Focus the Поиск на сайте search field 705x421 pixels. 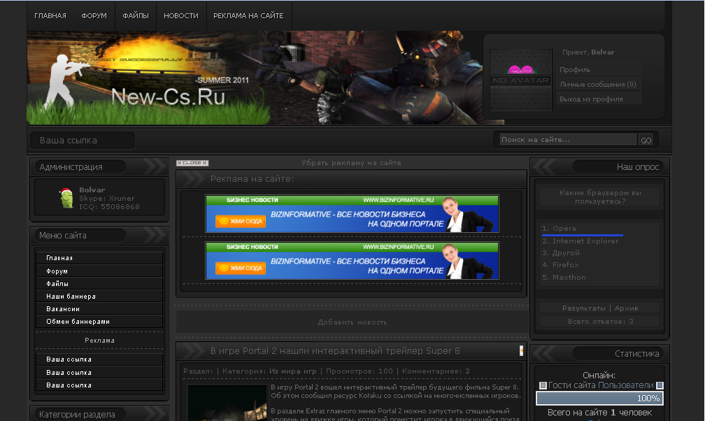pos(569,139)
